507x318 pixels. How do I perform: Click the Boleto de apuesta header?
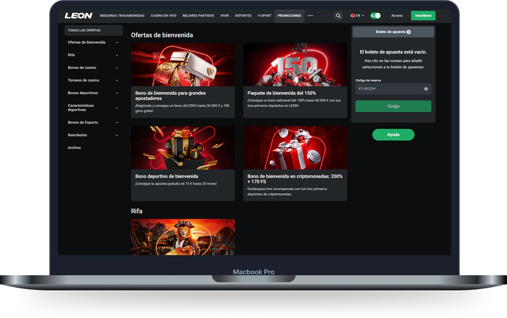coord(393,32)
